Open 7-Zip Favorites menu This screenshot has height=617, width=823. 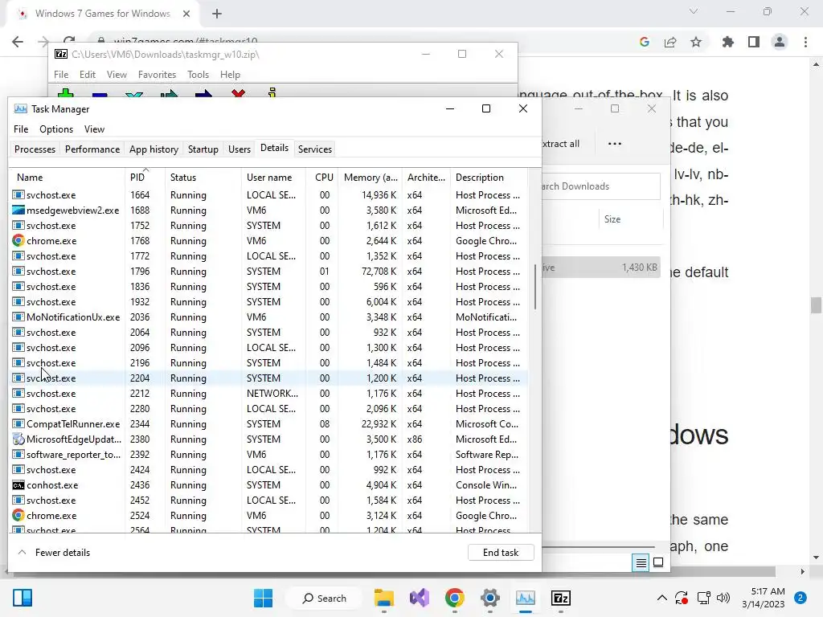(x=157, y=75)
